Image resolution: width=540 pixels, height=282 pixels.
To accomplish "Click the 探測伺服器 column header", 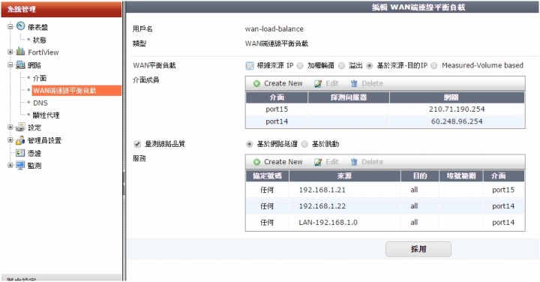I will [x=349, y=97].
